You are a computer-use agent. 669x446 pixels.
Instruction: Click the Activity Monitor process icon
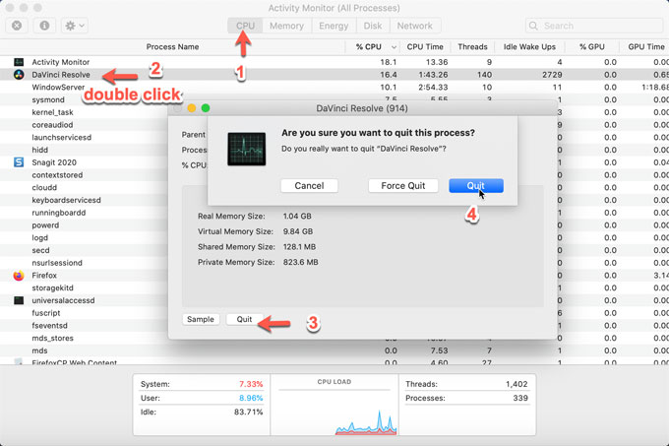19,61
